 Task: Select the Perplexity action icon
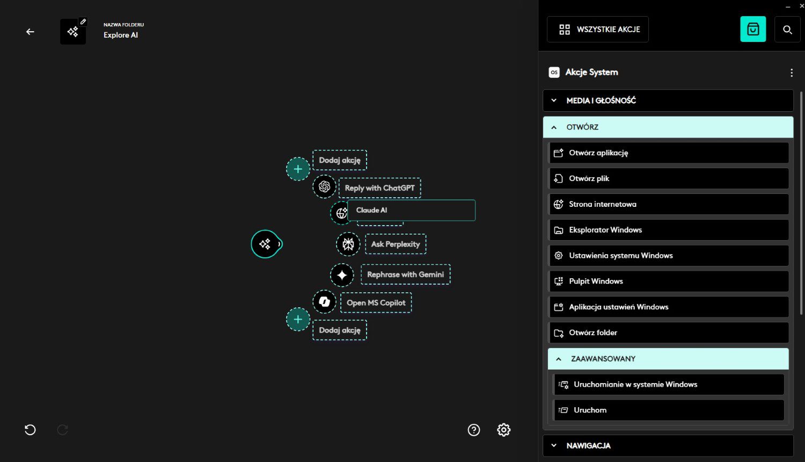coord(348,244)
